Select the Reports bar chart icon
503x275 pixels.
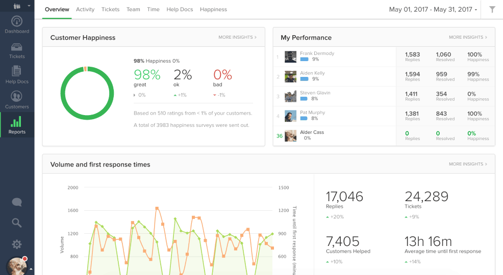tap(17, 122)
